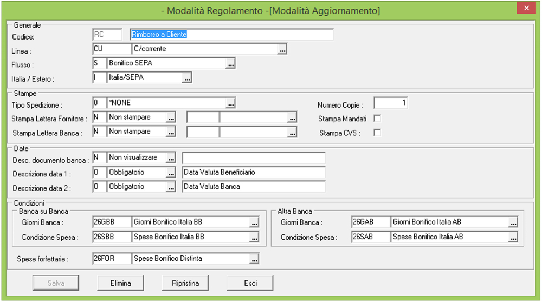542x302 pixels.
Task: Enable the Stampa Mandati checkbox
Action: 377,118
